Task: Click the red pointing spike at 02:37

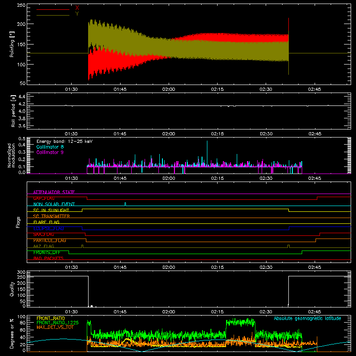Action: click(288, 25)
